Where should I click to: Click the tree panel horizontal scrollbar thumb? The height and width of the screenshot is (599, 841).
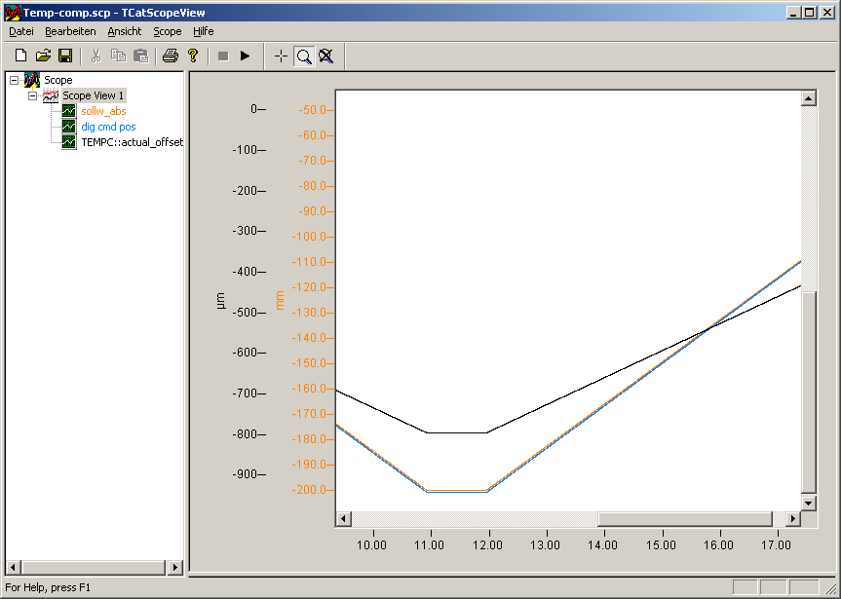(x=94, y=567)
